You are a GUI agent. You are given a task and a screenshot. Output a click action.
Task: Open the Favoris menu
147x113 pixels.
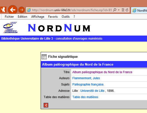click(53, 17)
